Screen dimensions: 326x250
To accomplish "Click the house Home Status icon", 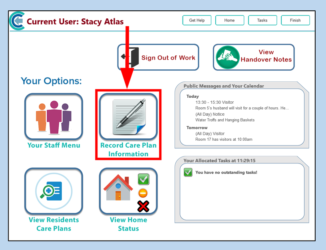I will (128, 191).
